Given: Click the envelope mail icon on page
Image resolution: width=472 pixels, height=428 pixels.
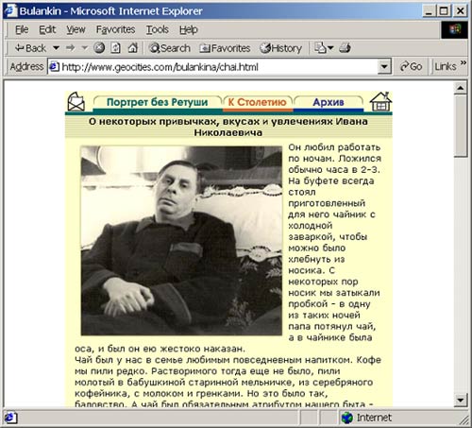Looking at the screenshot, I should pyautogui.click(x=76, y=101).
